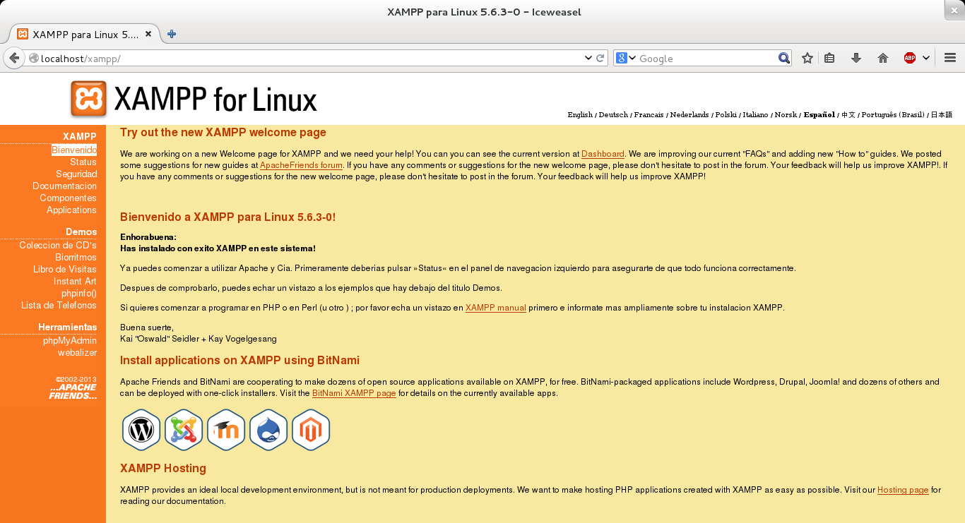Screen dimensions: 965x523
Task: Switch language to 中文
Action: tap(848, 114)
